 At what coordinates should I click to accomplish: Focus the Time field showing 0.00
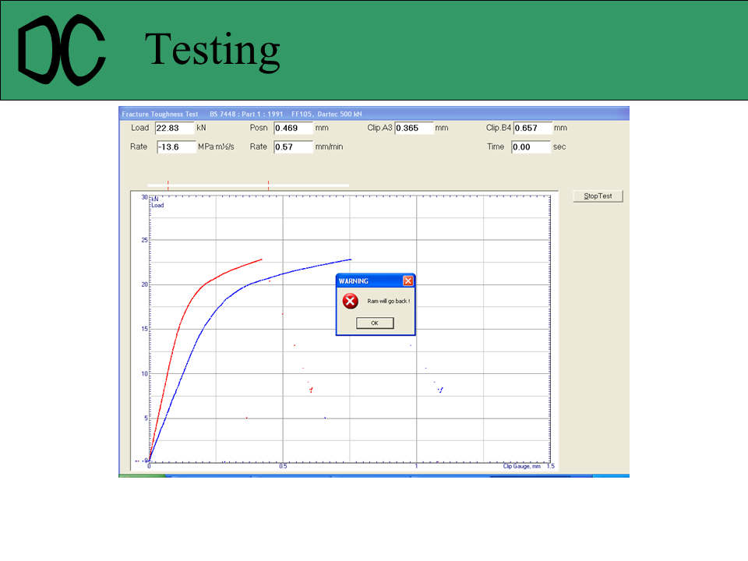pyautogui.click(x=531, y=147)
